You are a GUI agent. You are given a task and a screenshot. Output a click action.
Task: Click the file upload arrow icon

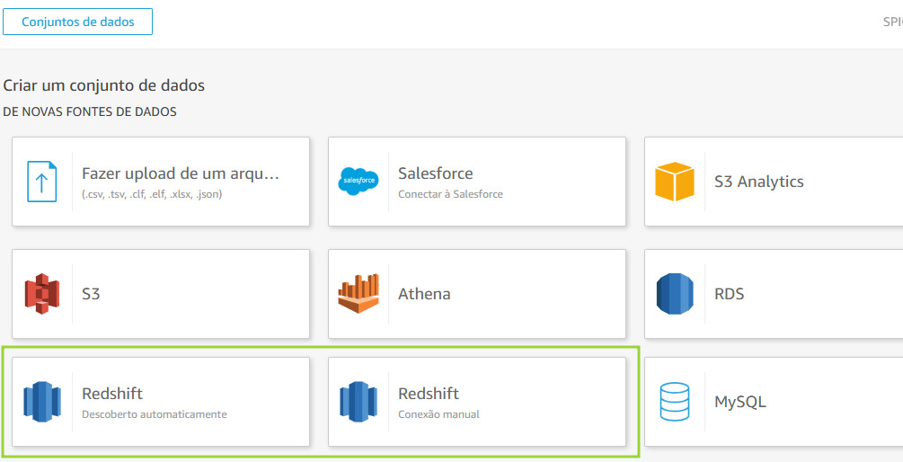42,182
